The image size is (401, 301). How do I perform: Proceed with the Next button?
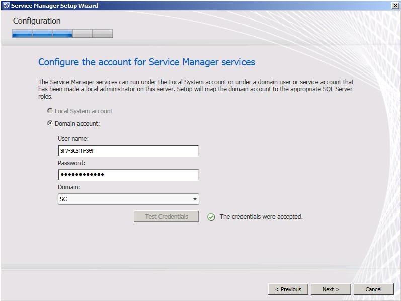point(331,289)
